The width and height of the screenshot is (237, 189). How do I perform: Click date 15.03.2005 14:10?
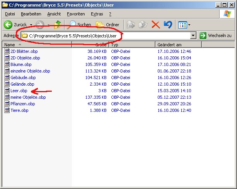click(x=174, y=91)
